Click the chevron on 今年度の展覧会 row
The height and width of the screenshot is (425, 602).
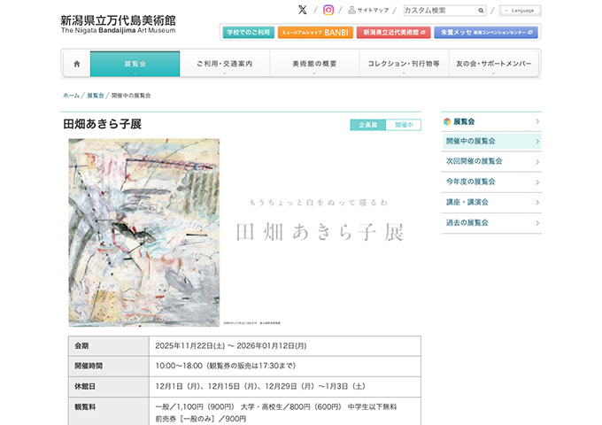[537, 182]
